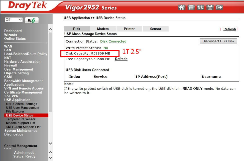This screenshot has height=161, width=244.
Task: Open Bandwidth Management menu
Action: pyautogui.click(x=24, y=81)
